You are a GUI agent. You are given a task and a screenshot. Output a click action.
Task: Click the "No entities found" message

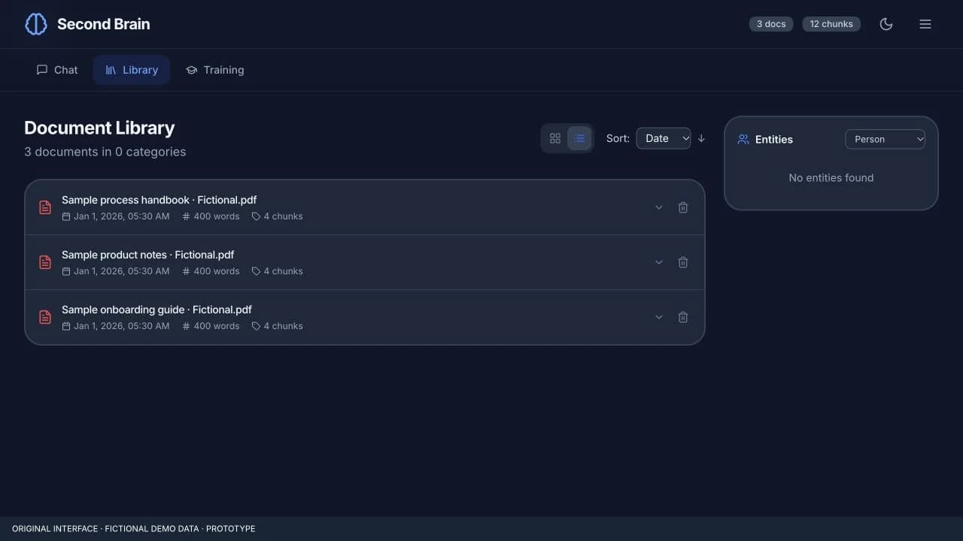click(831, 178)
